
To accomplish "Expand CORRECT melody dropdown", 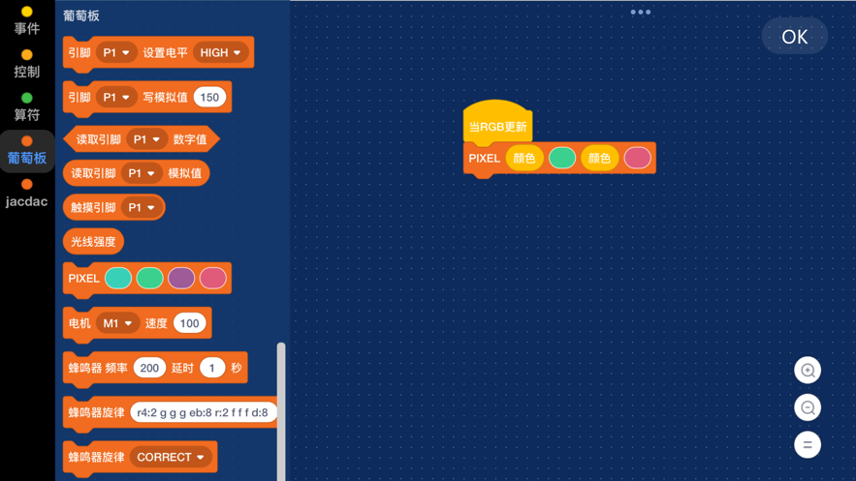I will pos(171,457).
